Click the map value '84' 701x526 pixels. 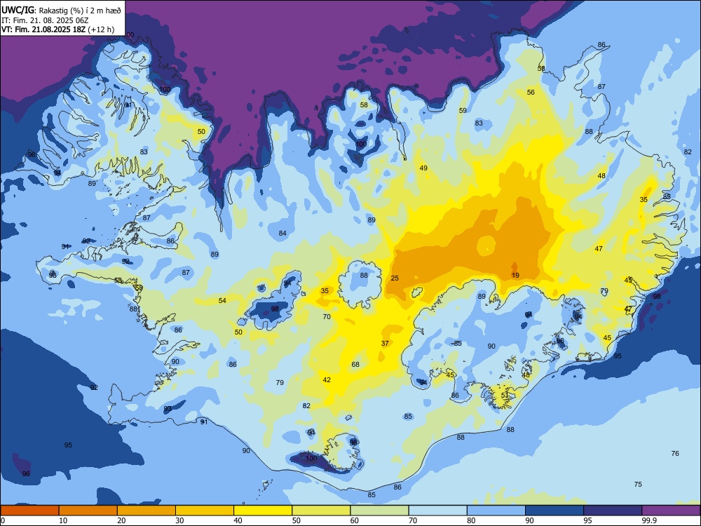283,233
